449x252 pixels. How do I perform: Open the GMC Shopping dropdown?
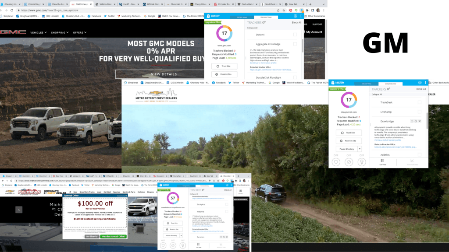59,32
